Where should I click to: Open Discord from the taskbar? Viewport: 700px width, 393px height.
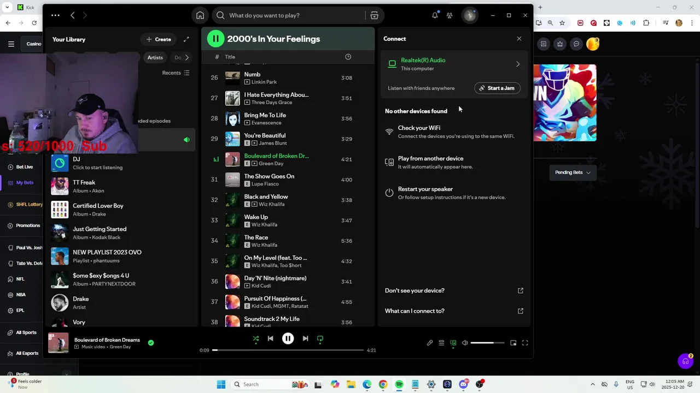(x=464, y=384)
